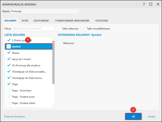Enable the Tylko zmodyfikowane checkbox

point(84,29)
